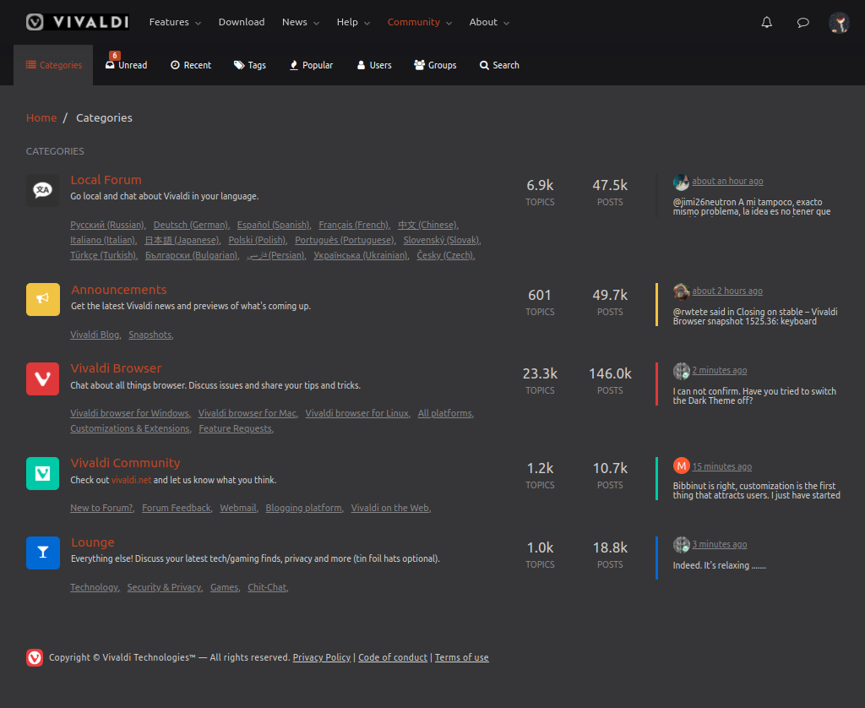Screen dimensions: 865x708
Task: Select the Community menu item
Action: click(x=414, y=22)
